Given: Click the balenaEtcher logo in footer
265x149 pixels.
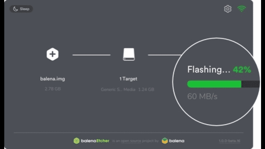Looking at the screenshot, I should (x=91, y=141).
